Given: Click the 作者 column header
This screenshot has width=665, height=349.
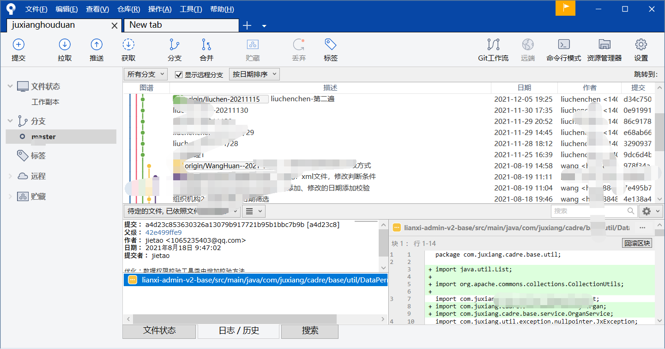Looking at the screenshot, I should 589,88.
